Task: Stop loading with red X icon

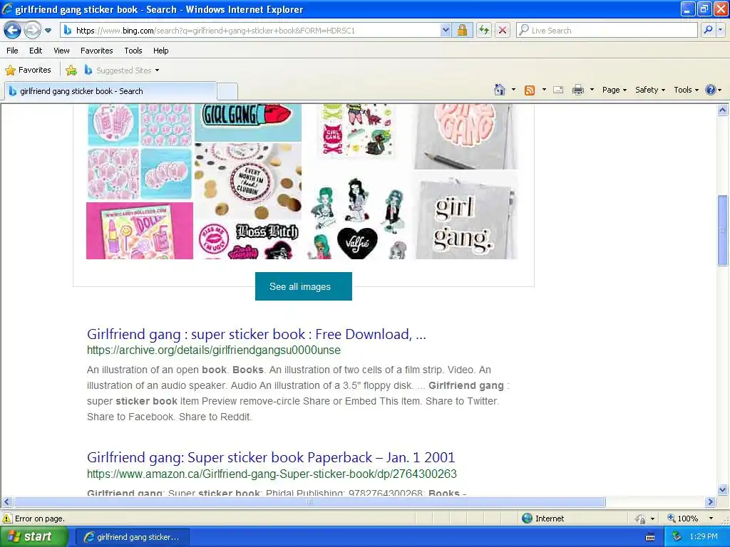Action: (x=503, y=31)
